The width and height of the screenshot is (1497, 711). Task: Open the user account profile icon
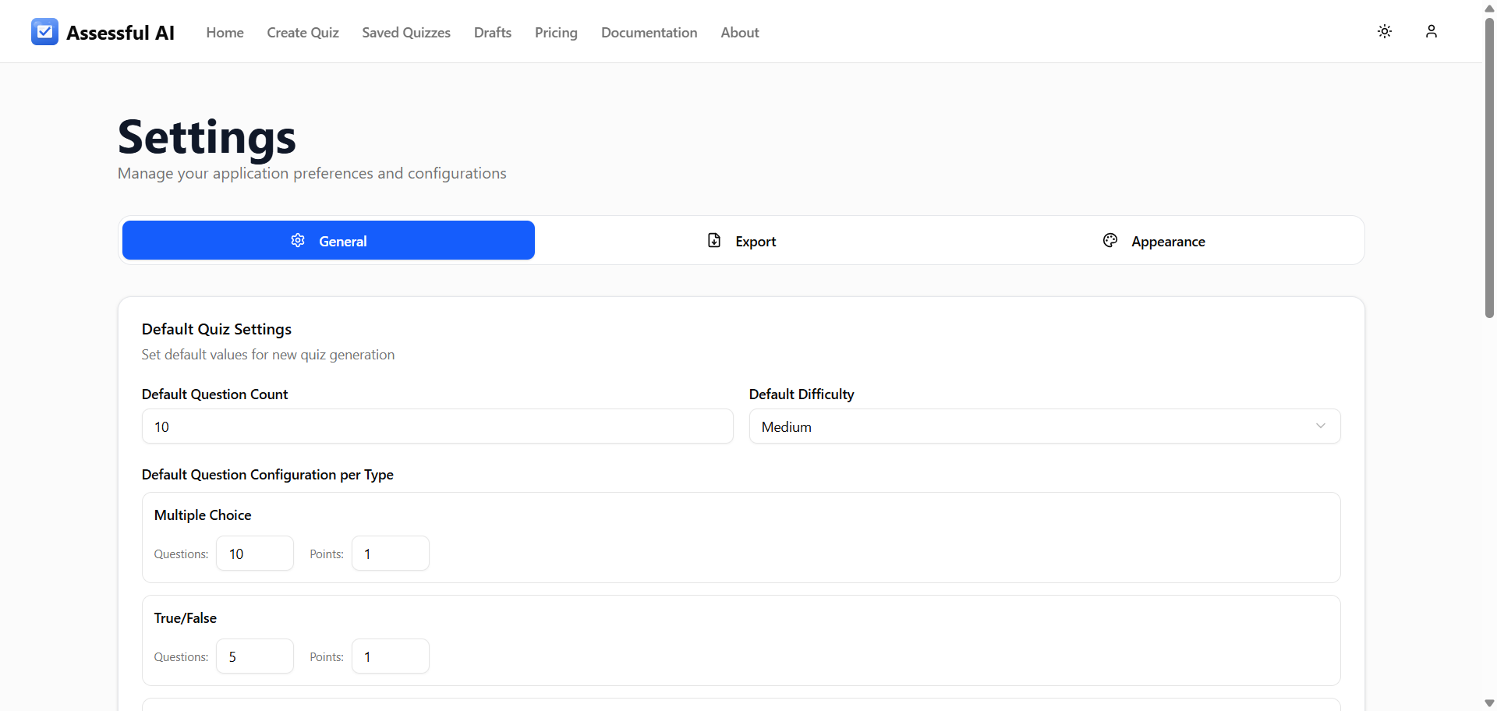tap(1432, 31)
